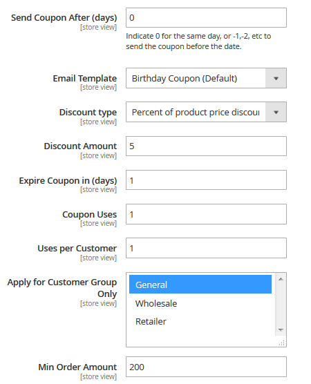Open the Email Template dropdown
This screenshot has height=384, width=311.
tap(206, 78)
